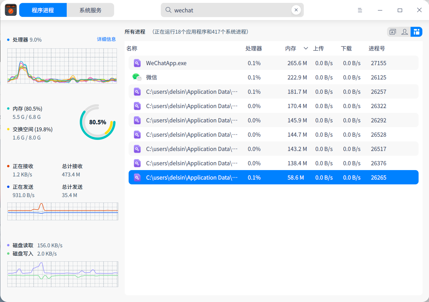Switch to the 系统服务 tab

tap(90, 10)
